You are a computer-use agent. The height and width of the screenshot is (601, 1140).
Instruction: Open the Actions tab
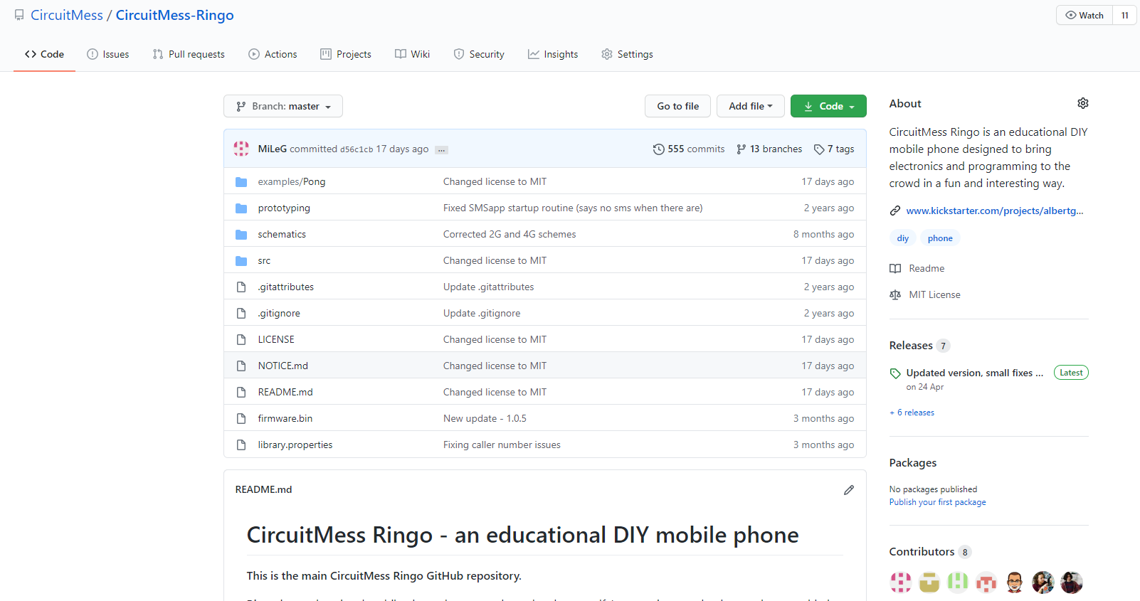click(x=273, y=54)
